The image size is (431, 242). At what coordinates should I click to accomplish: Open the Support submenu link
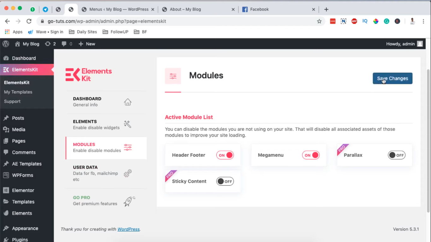click(12, 101)
